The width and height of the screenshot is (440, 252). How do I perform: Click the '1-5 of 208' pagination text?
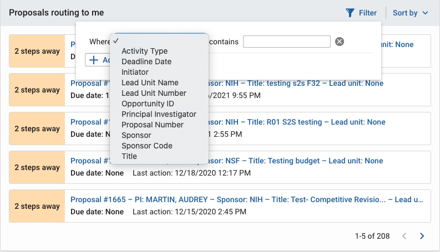tap(372, 236)
